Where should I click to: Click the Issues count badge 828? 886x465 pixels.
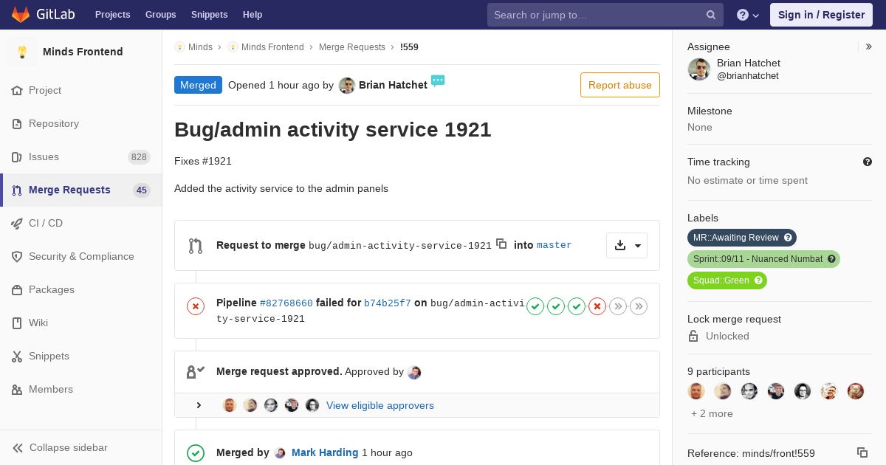point(139,156)
